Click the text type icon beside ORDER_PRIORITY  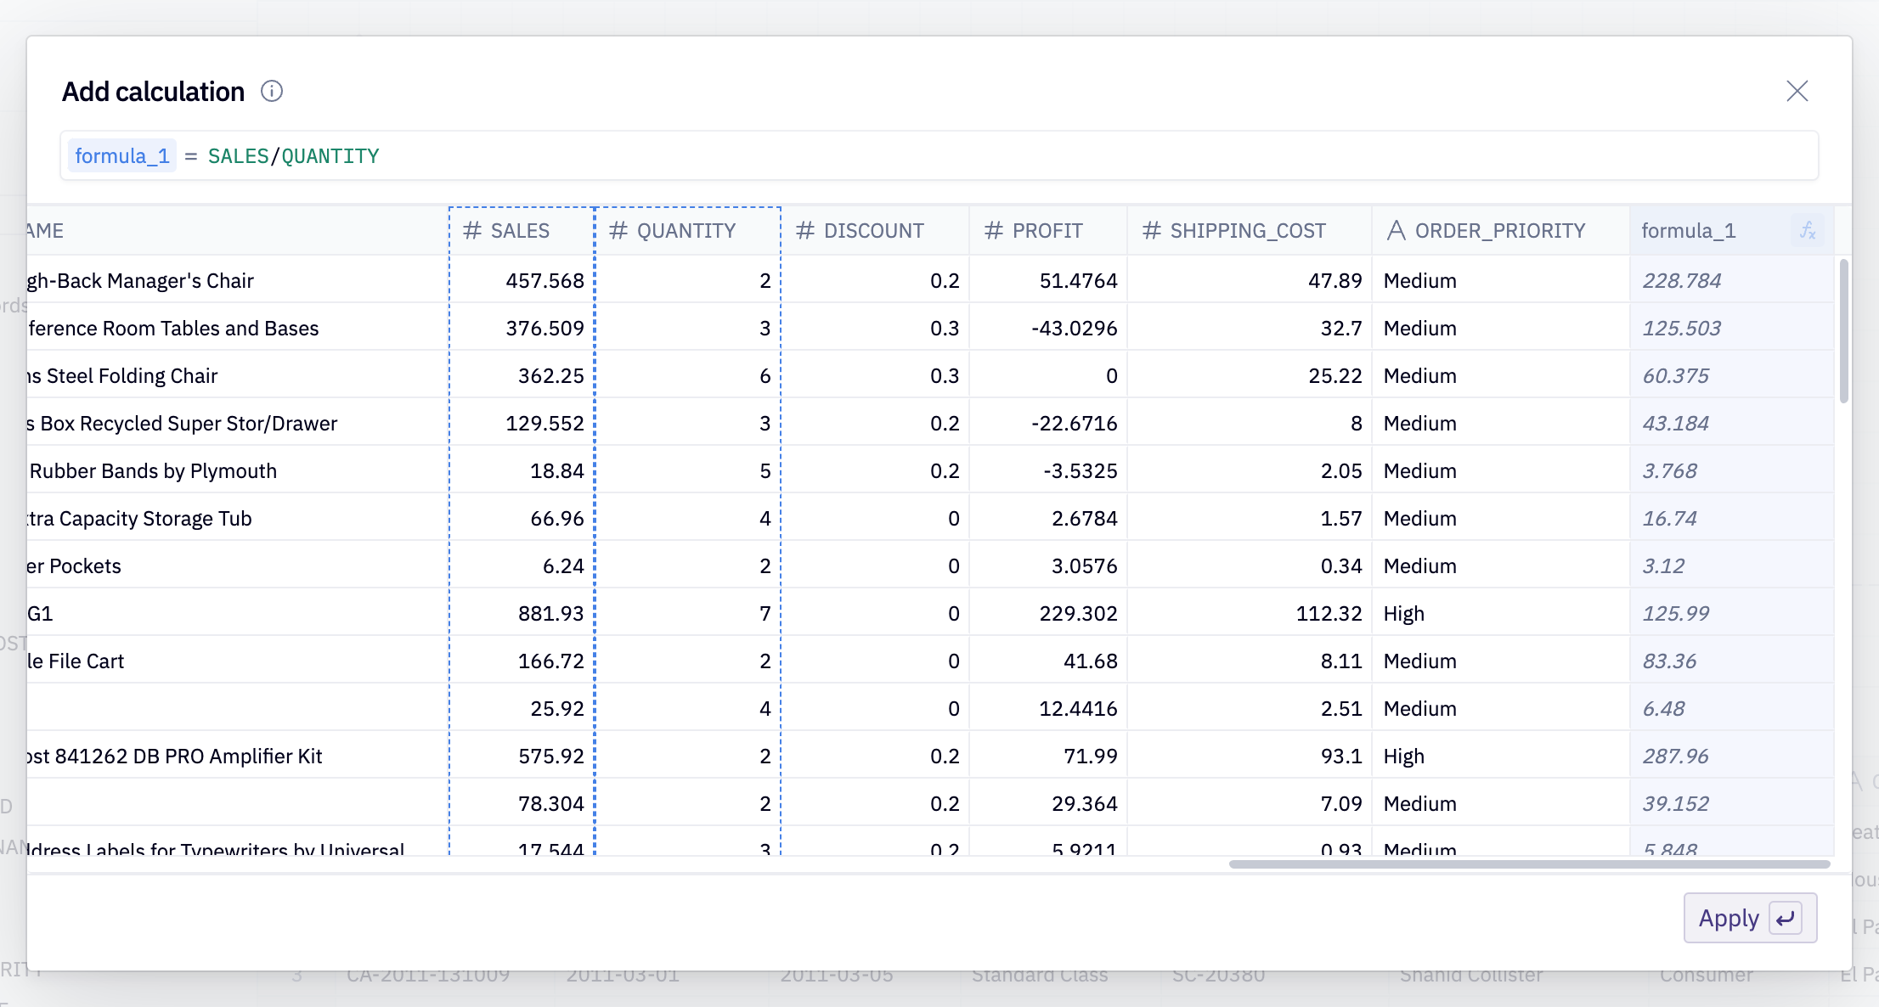tap(1396, 230)
